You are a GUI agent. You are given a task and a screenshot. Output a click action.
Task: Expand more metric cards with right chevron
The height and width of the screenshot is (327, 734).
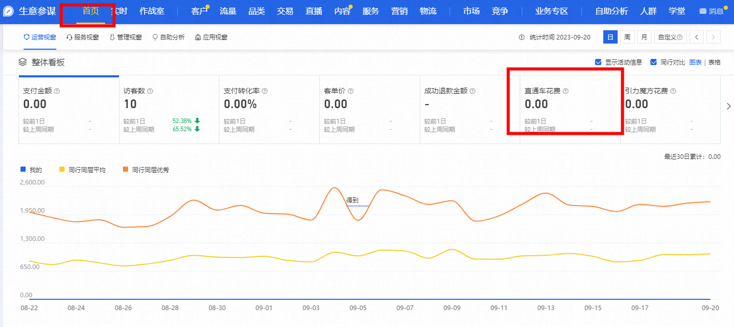click(x=729, y=106)
